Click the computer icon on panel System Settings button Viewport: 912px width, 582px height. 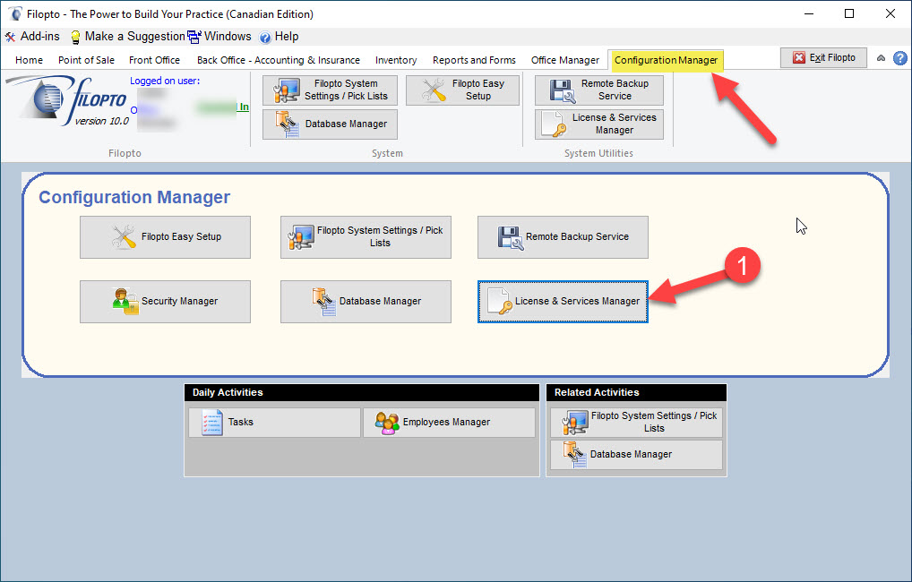point(301,237)
